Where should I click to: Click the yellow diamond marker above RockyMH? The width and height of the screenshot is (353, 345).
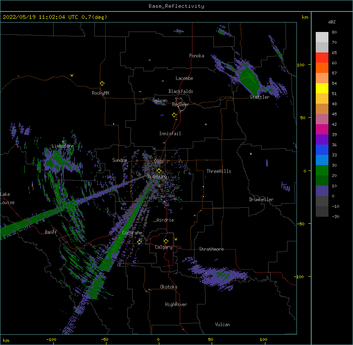click(x=102, y=84)
